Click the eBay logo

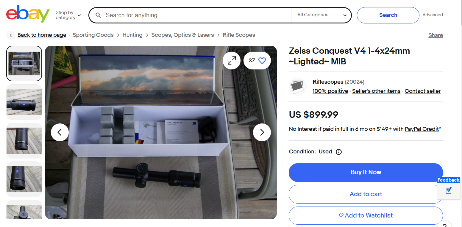click(28, 14)
